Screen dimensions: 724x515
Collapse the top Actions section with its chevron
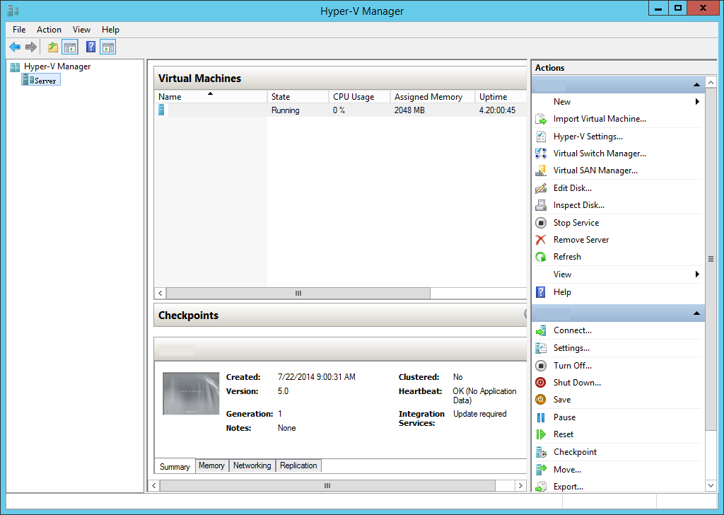(x=697, y=84)
